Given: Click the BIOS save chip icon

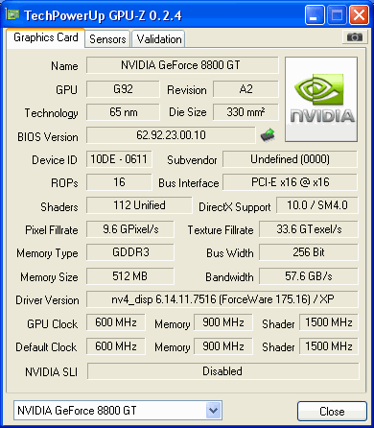Looking at the screenshot, I should pyautogui.click(x=268, y=135).
